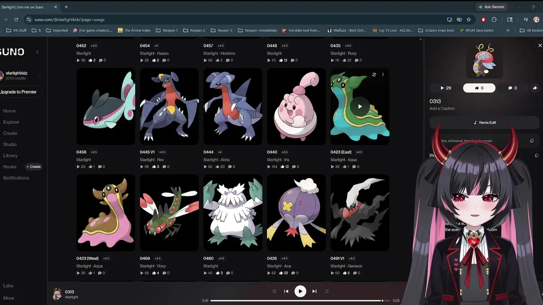Open Labs in the sidebar
This screenshot has height=305, width=543.
click(x=8, y=286)
